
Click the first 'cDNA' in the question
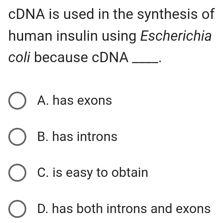click(x=27, y=14)
